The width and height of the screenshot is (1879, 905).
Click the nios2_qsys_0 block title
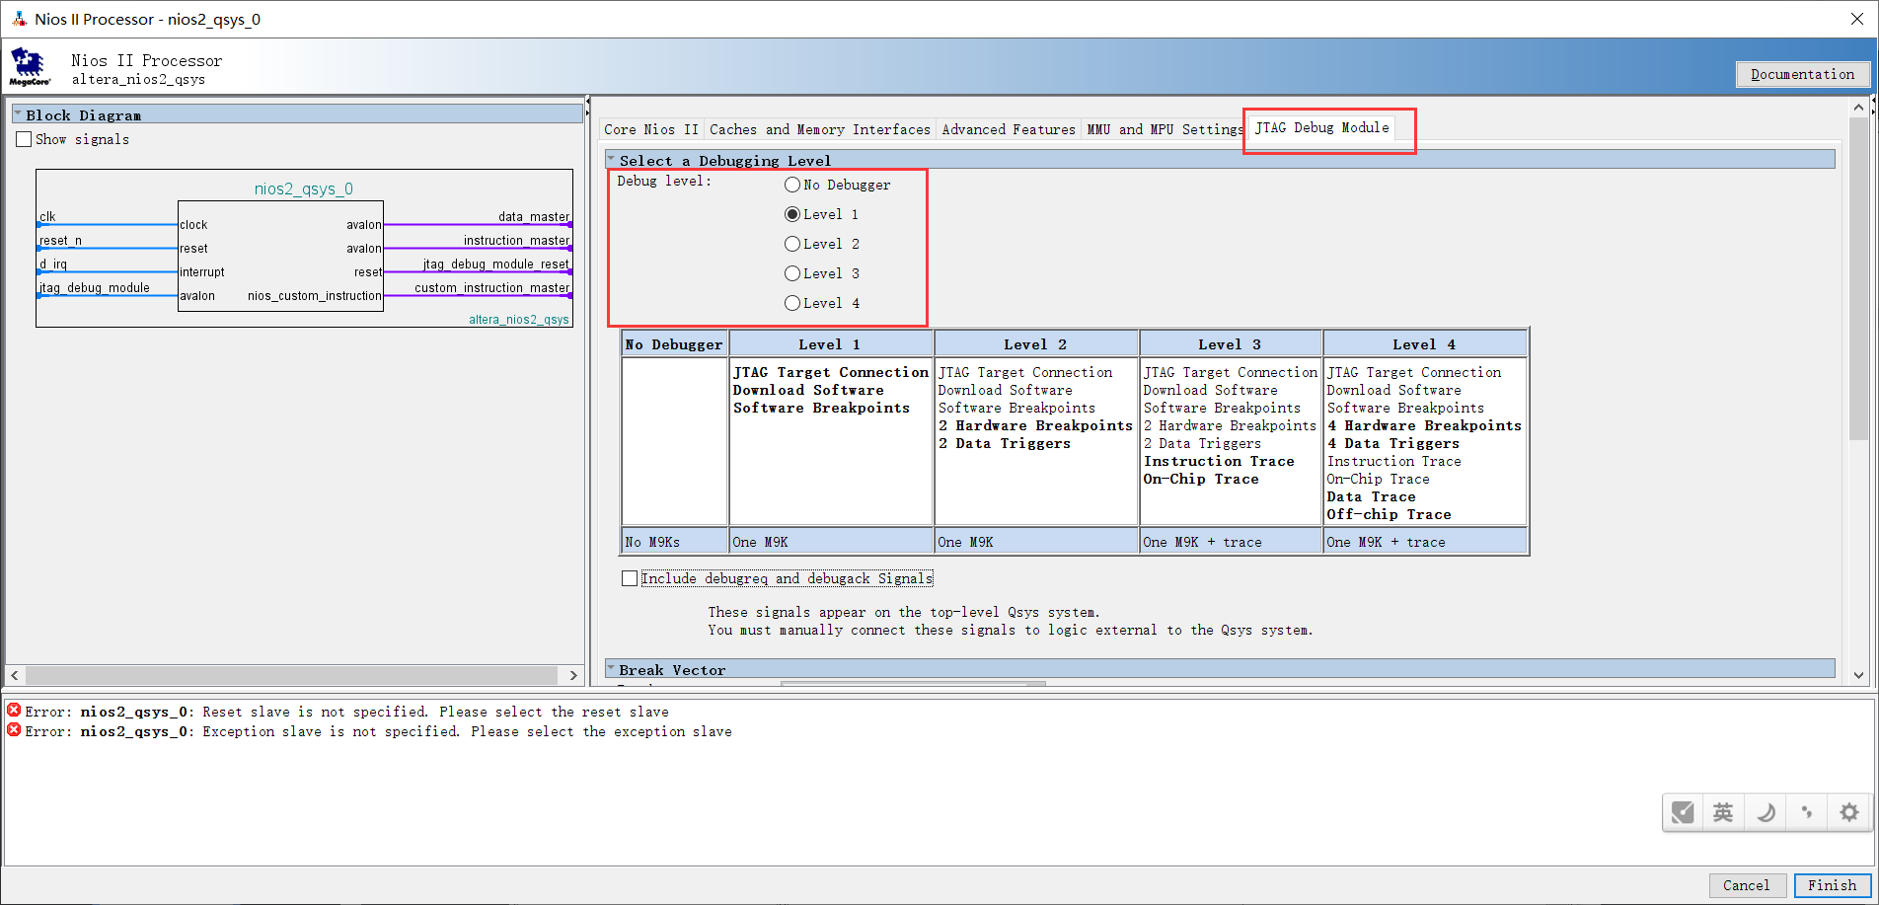[x=304, y=189]
